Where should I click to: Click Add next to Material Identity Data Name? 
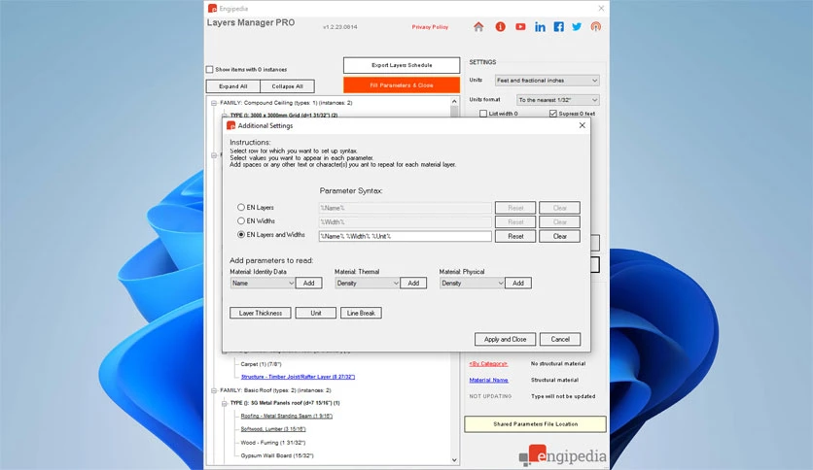tap(309, 284)
